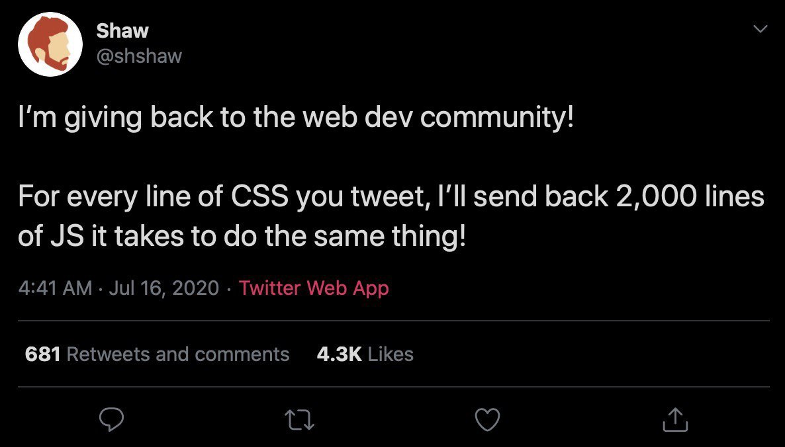The width and height of the screenshot is (785, 447).
Task: Click the "2,000 lines" text
Action: (x=690, y=196)
